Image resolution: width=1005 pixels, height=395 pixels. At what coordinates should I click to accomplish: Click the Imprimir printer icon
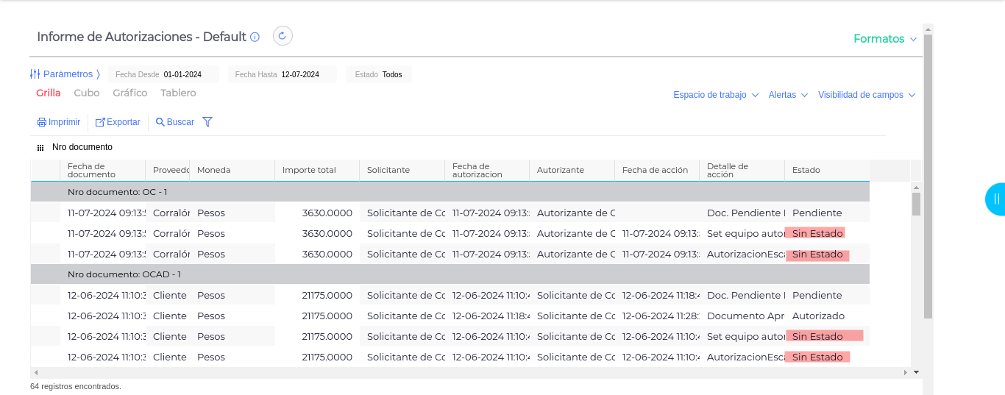click(42, 122)
